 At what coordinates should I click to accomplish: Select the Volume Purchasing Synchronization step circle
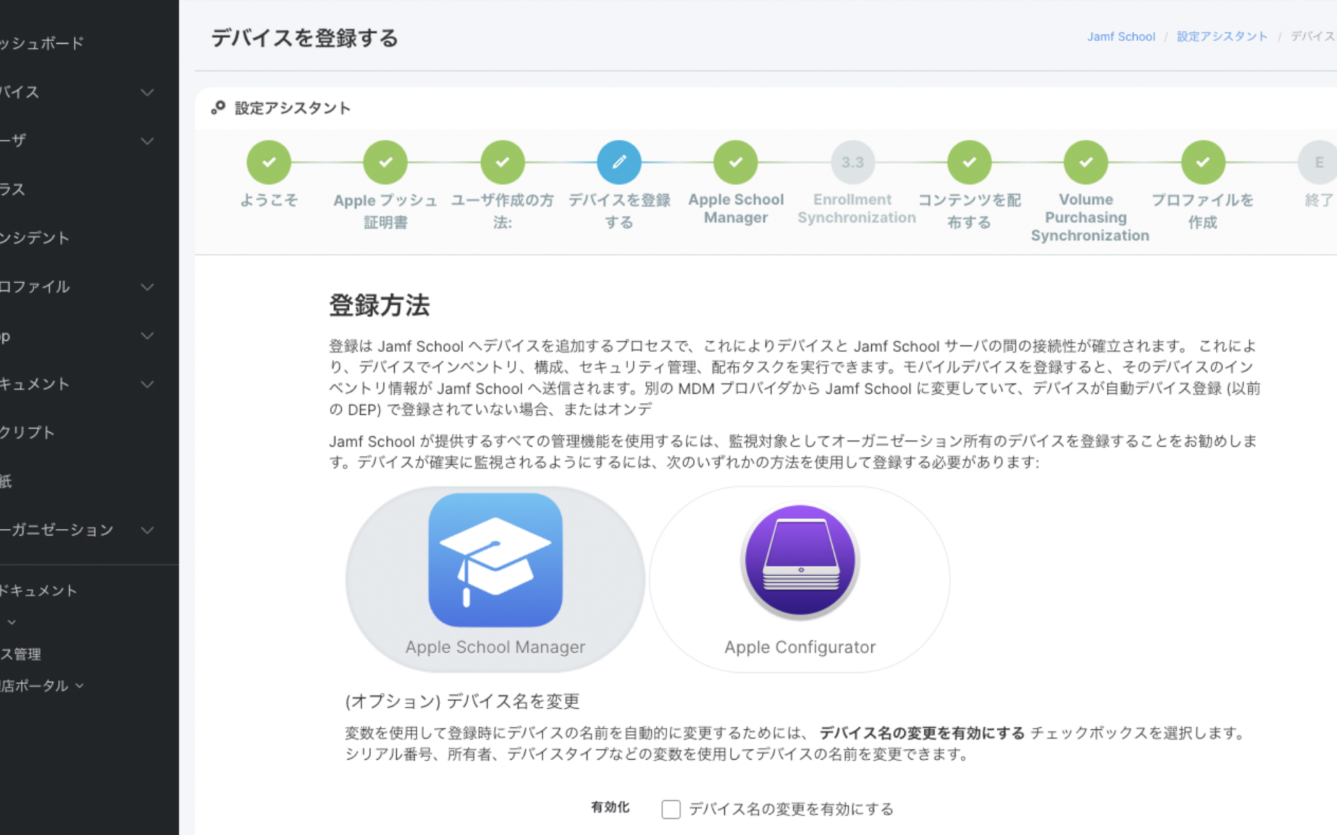pyautogui.click(x=1086, y=162)
